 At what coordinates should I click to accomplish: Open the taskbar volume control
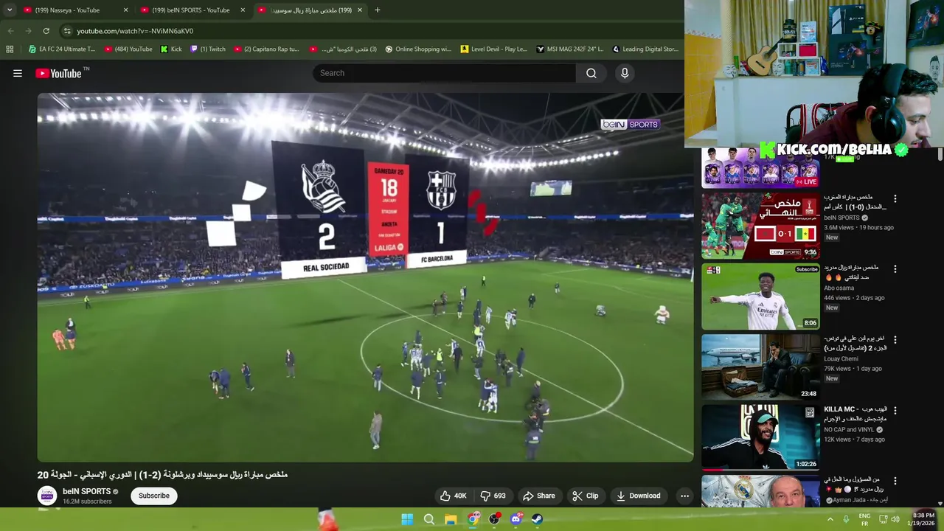tap(895, 519)
